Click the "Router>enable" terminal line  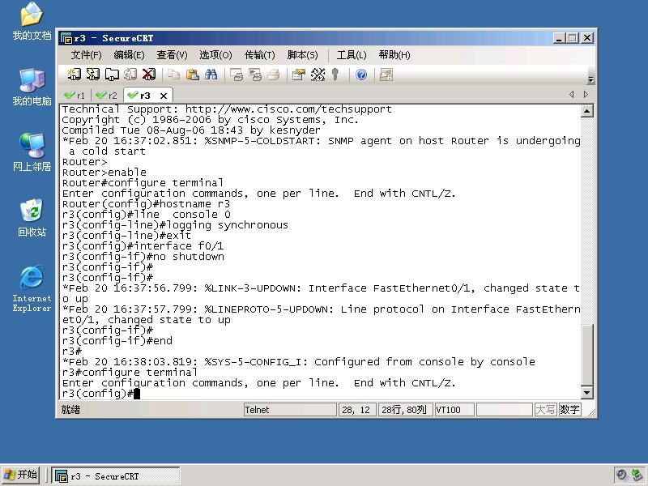[x=104, y=173]
